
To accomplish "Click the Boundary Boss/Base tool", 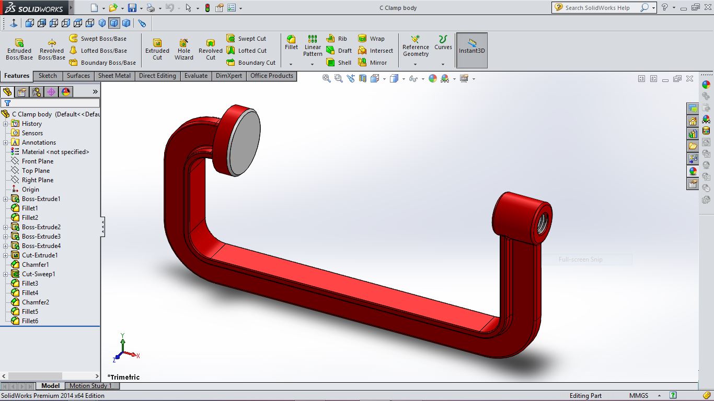I will tap(102, 63).
